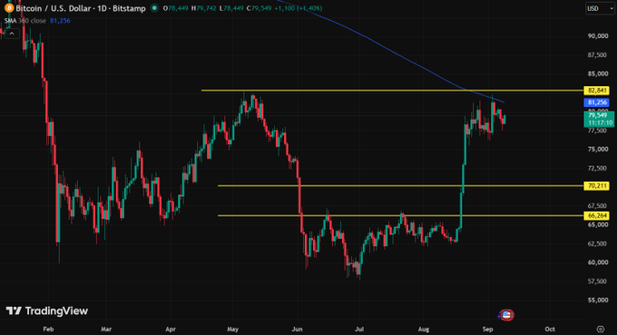Click the May label on time axis

(x=232, y=329)
